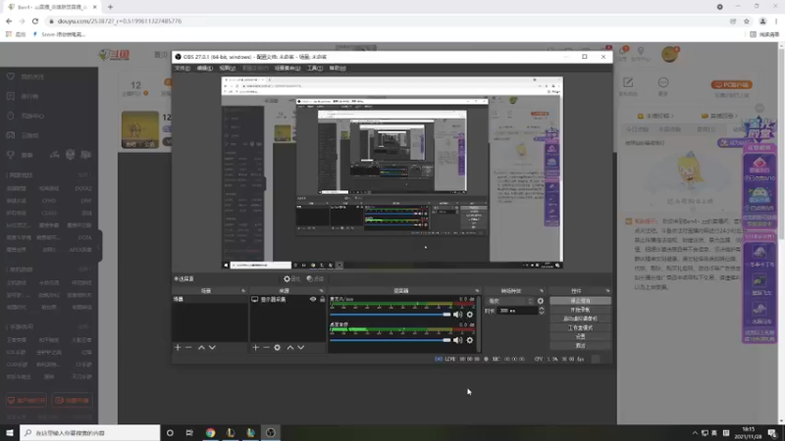This screenshot has height=441, width=785.
Task: Click the Settings button in controls panel
Action: point(580,336)
